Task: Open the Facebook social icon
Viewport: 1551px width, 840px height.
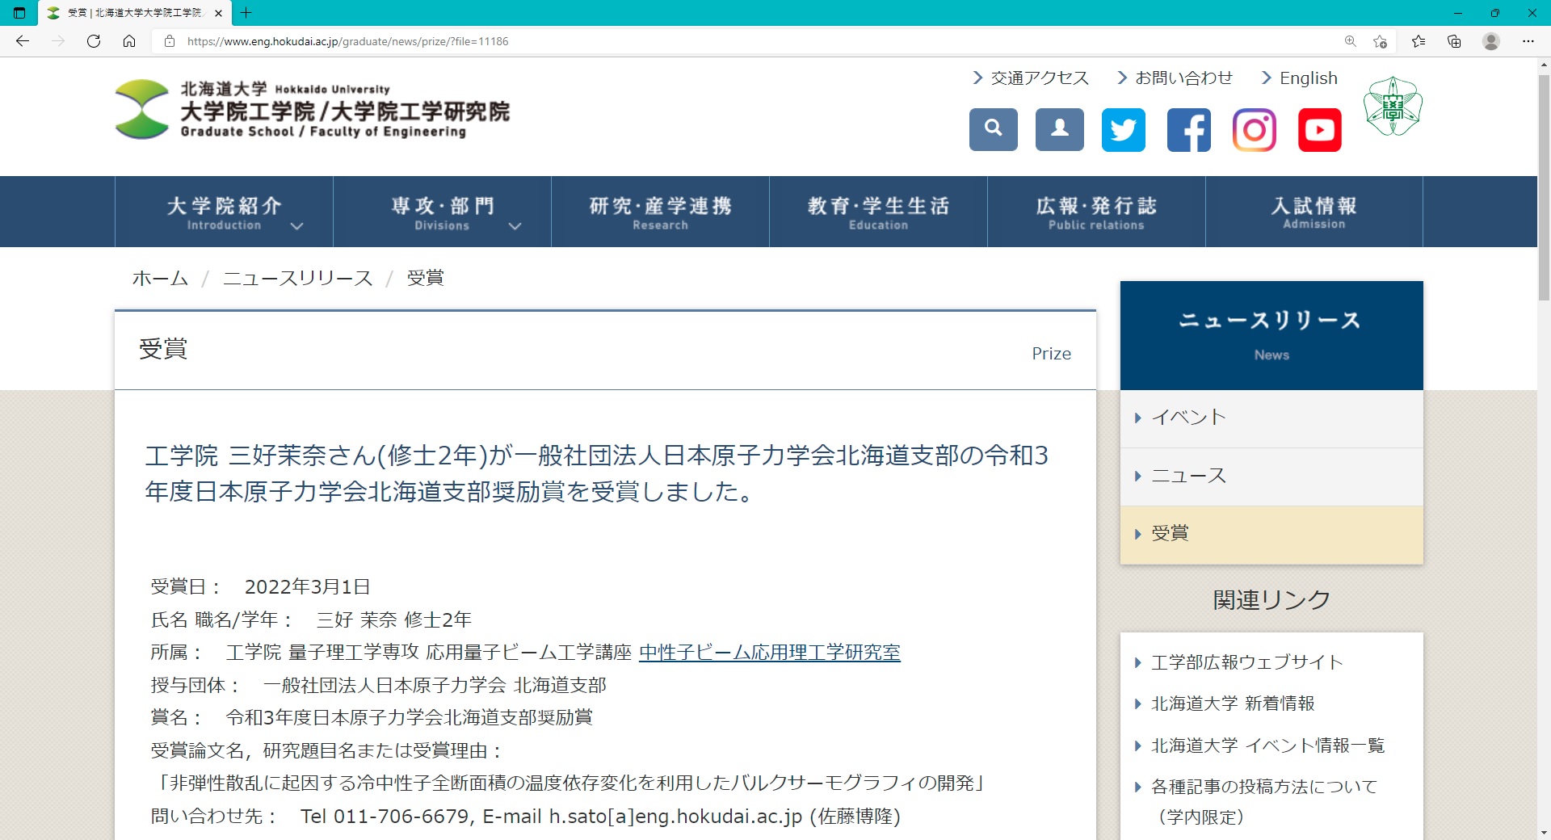Action: point(1189,129)
